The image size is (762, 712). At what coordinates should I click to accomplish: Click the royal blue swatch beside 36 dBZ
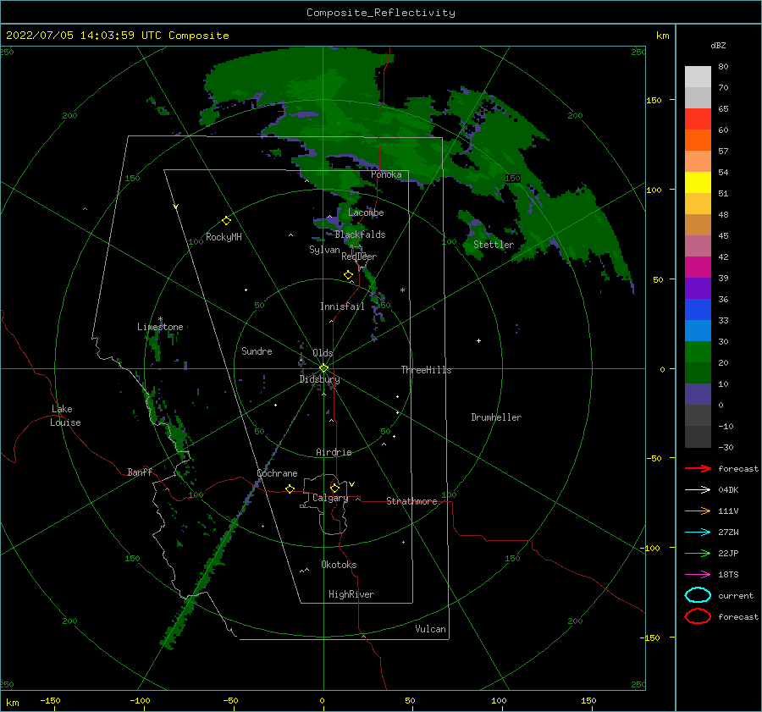tap(698, 310)
